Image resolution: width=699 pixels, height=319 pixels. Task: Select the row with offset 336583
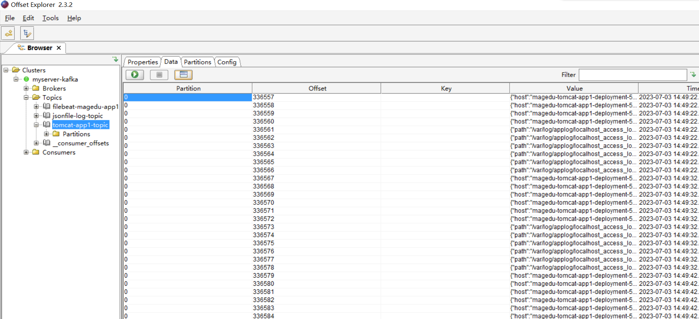click(x=411, y=308)
